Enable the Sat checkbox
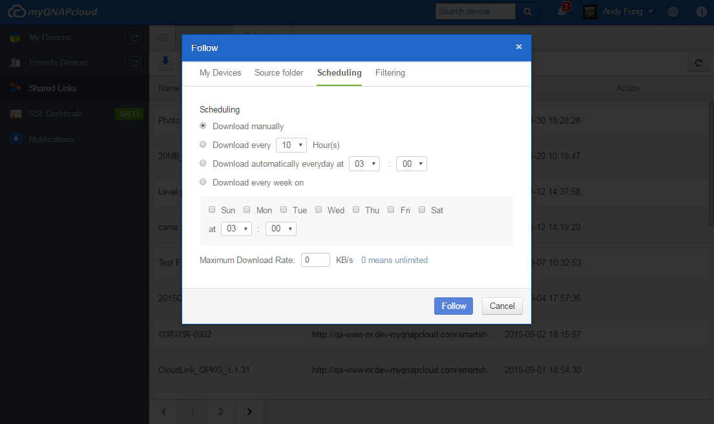Screen dimensions: 714x424 click(x=422, y=209)
